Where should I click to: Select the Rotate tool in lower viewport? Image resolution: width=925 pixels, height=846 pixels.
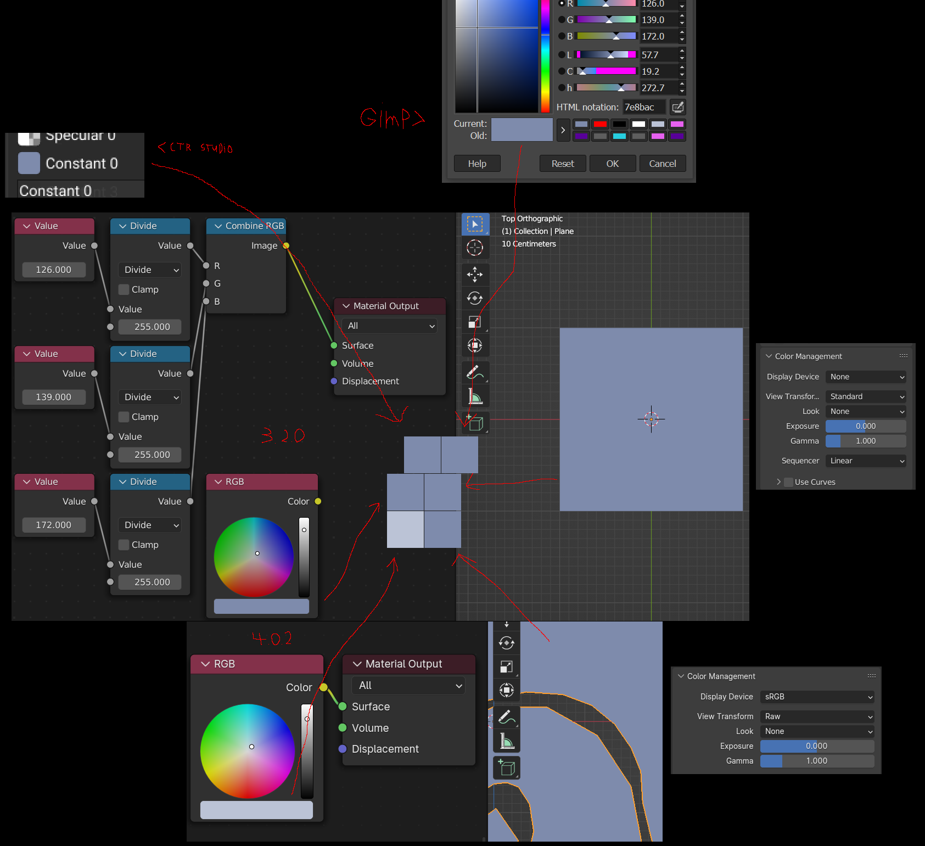click(507, 642)
